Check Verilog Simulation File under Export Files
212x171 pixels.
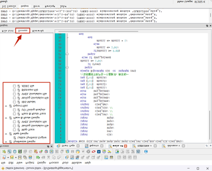14,98
